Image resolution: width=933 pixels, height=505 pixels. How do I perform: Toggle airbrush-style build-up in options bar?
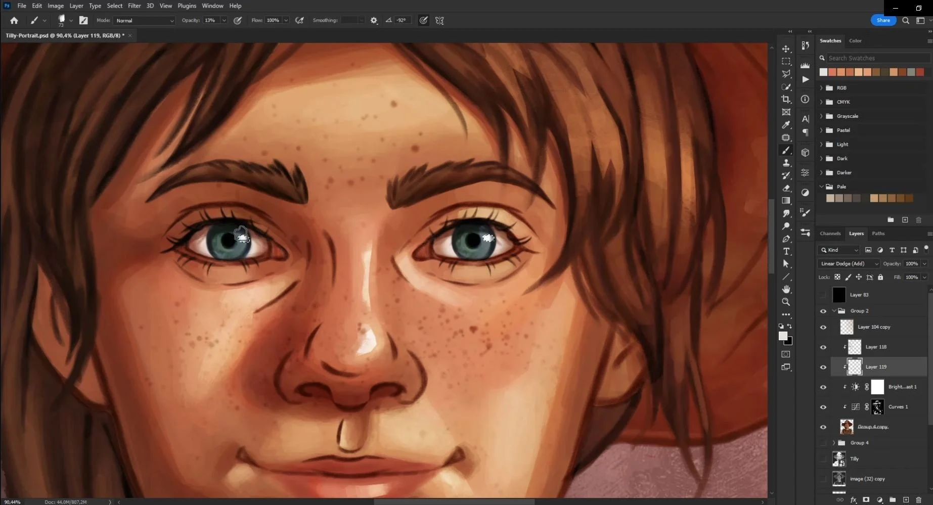coord(299,20)
